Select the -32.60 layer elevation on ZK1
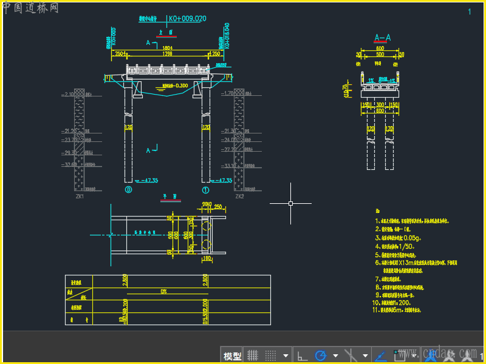 coord(69,164)
